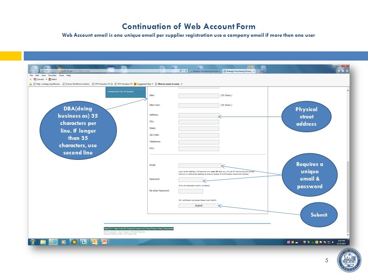Open the Convert dropdown arrow
Image resolution: width=368 pixels, height=276 pixels.
(46, 79)
